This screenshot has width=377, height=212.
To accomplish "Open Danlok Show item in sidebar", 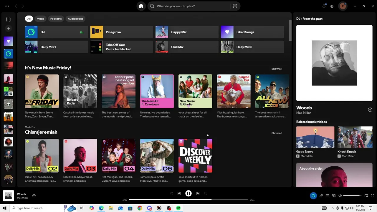I will coord(8,154).
